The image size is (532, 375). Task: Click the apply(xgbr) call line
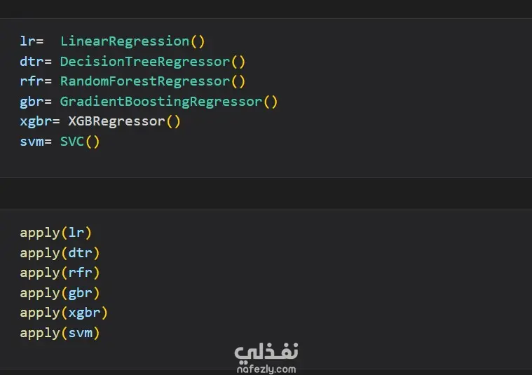coord(64,313)
